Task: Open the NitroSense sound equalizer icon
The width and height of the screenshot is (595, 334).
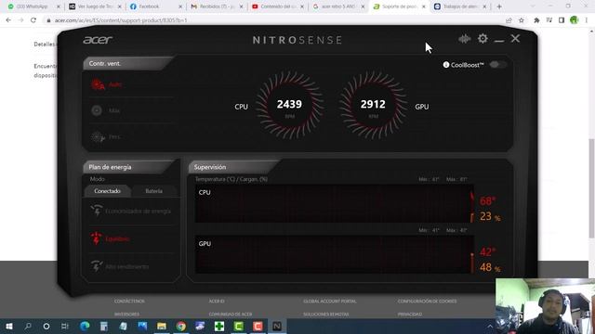Action: point(465,39)
